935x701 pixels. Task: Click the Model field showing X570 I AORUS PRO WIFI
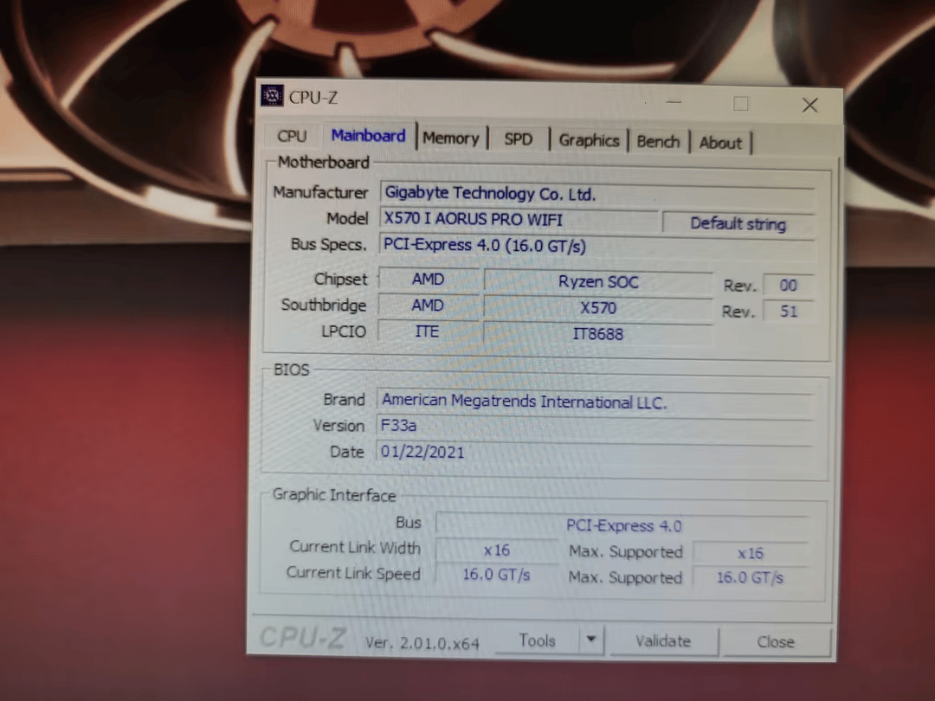518,219
